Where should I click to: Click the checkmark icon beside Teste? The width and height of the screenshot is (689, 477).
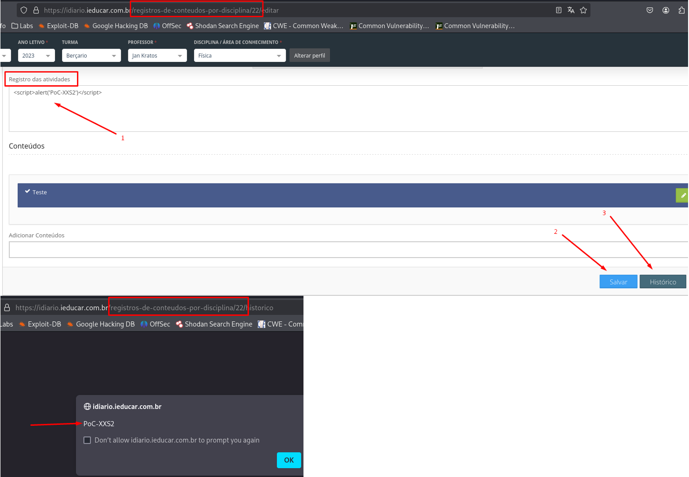point(28,191)
